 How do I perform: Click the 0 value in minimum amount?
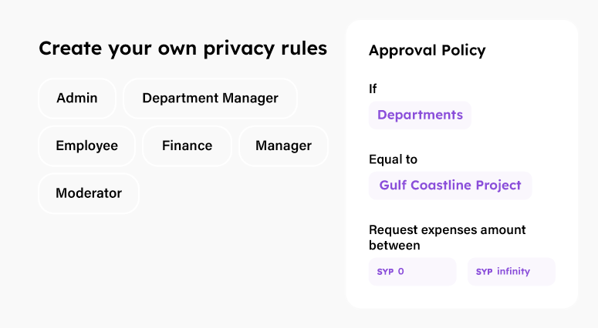[x=400, y=272]
